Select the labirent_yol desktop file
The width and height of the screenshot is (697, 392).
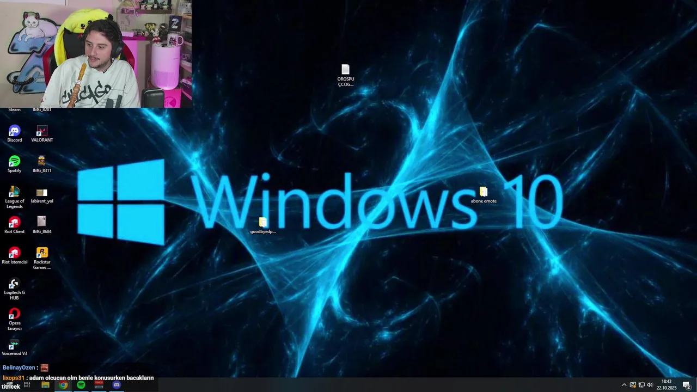coord(42,195)
